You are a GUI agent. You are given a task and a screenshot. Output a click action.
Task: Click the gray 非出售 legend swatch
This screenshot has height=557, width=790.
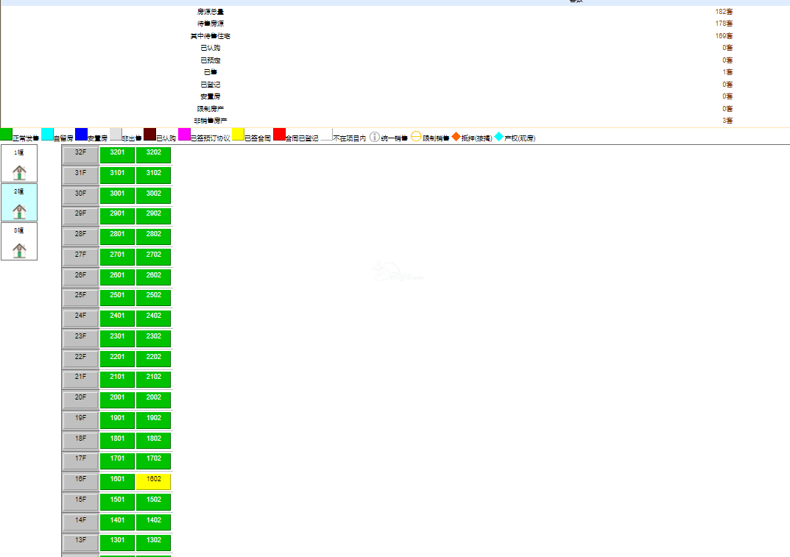116,135
